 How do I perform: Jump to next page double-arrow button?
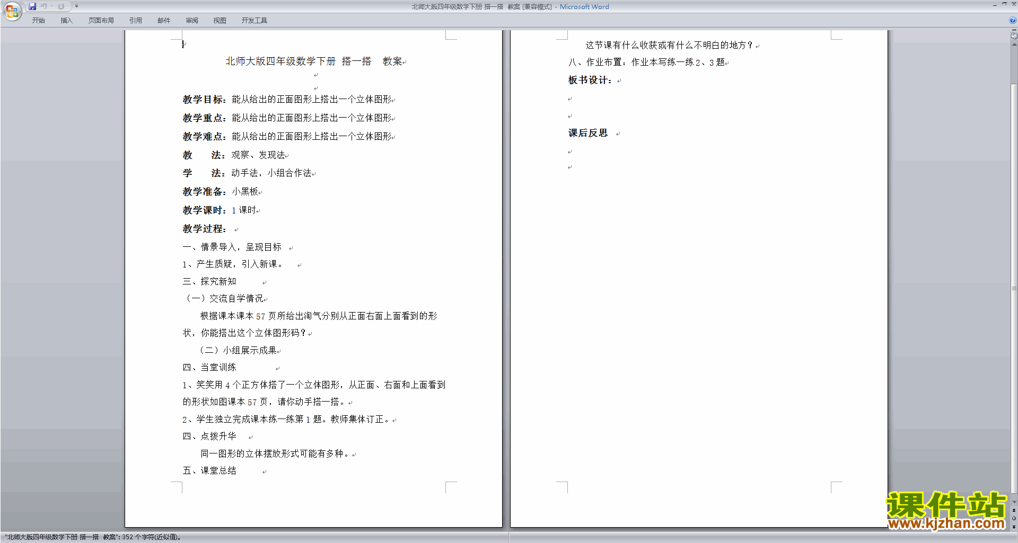(x=1014, y=527)
